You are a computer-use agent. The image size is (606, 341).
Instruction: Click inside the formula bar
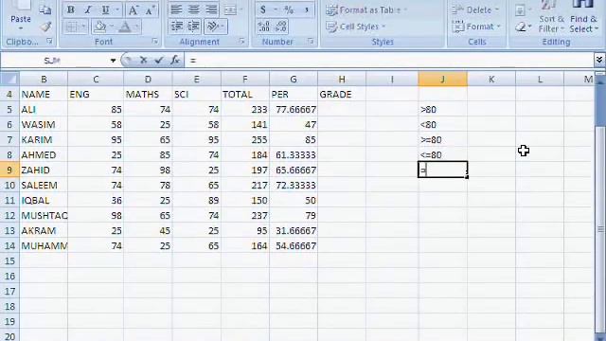coord(389,61)
